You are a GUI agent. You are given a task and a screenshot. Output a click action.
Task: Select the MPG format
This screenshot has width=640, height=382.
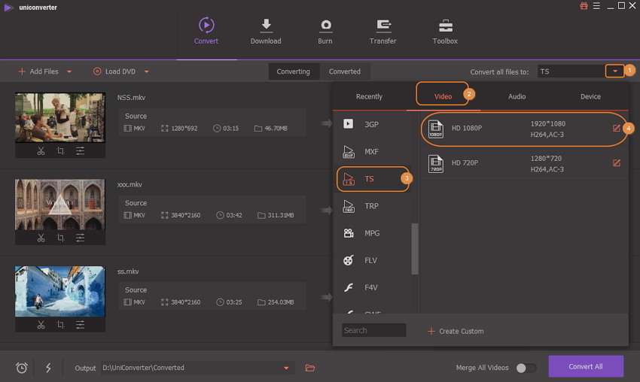[371, 233]
